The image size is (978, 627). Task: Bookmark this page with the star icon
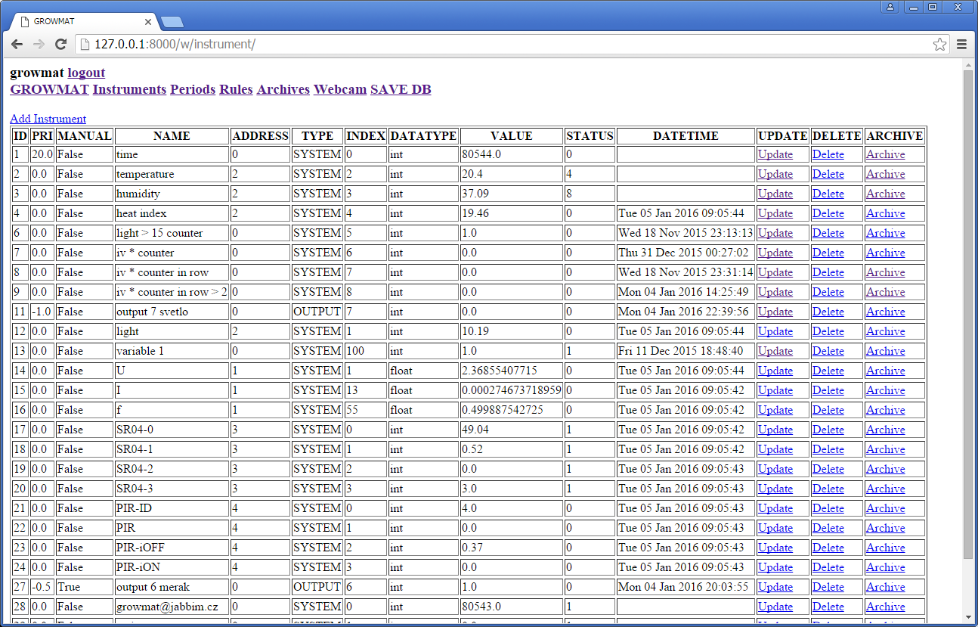click(939, 45)
